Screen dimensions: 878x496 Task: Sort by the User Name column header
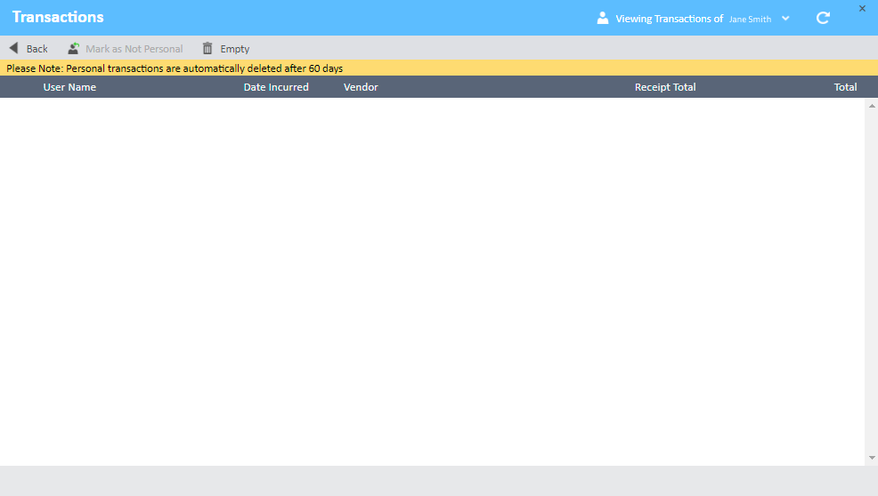[x=69, y=87]
